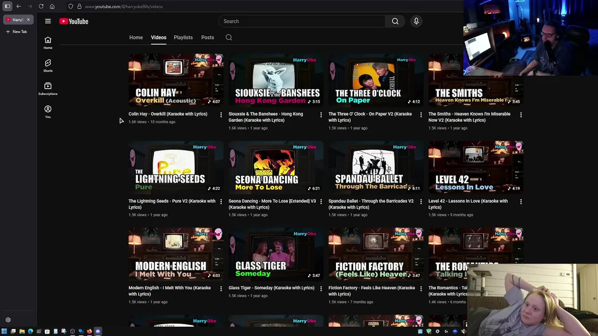View site security padlock info
Image resolution: width=598 pixels, height=336 pixels.
(x=79, y=7)
